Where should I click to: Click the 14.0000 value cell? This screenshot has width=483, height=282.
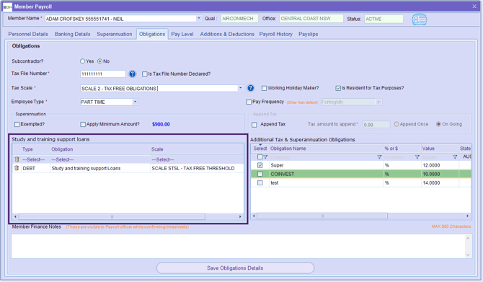[440, 183]
